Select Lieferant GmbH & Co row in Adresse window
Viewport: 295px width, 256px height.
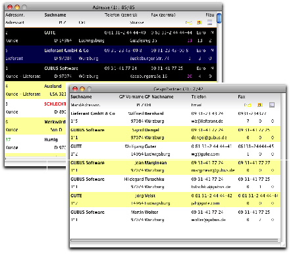[x=111, y=55]
